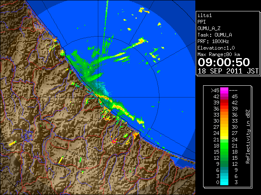The width and height of the screenshot is (261, 195).
Task: Click the Reflectivity in dBZ axis label
Action: point(248,136)
